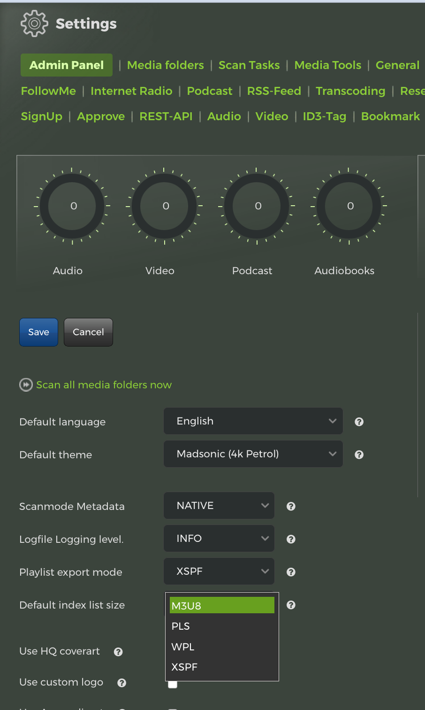Screen dimensions: 425x710
Task: Click the help icon beside Default language
Action: tap(359, 422)
